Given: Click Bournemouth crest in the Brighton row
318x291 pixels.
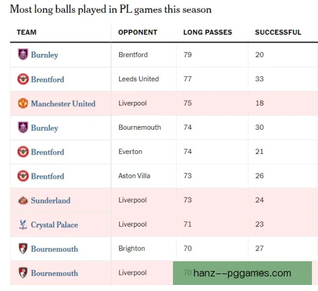Looking at the screenshot, I should 23,249.
